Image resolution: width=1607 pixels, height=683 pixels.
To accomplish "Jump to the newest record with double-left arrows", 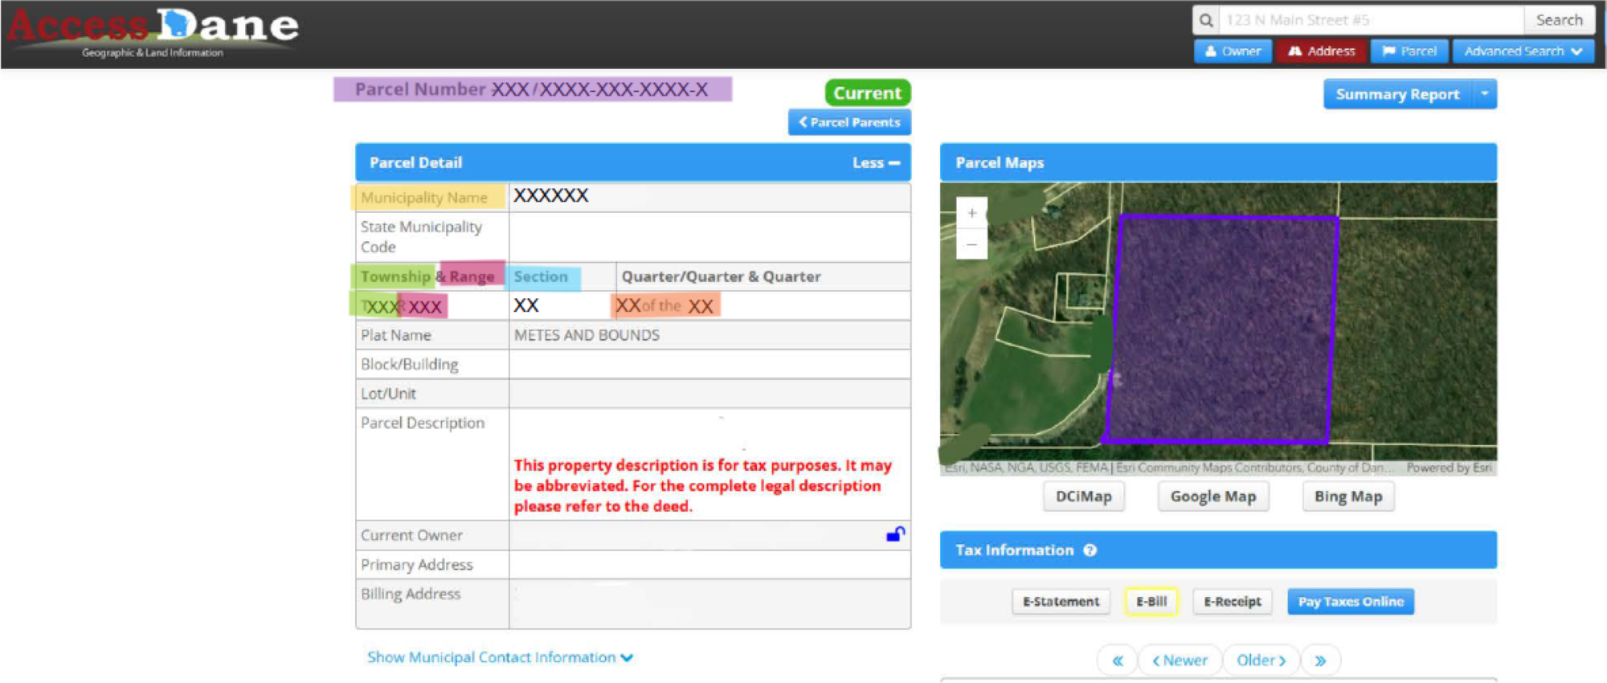I will click(x=1117, y=661).
